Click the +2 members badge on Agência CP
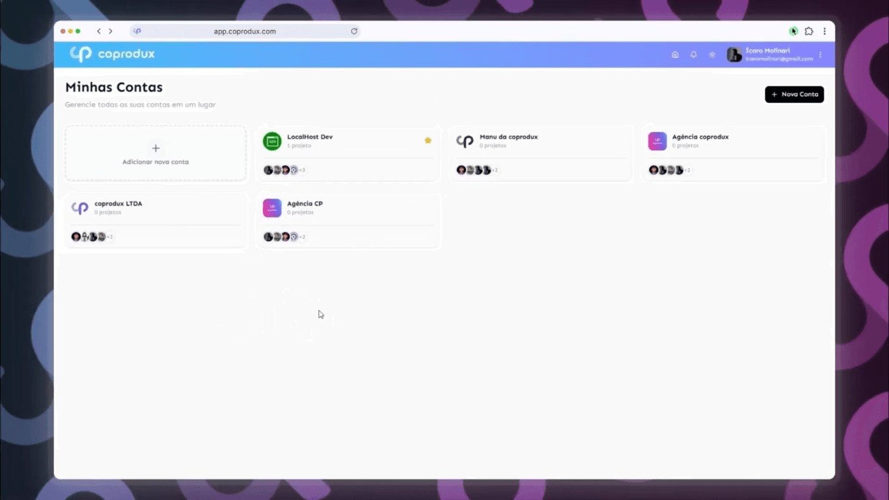This screenshot has height=500, width=889. (x=301, y=237)
